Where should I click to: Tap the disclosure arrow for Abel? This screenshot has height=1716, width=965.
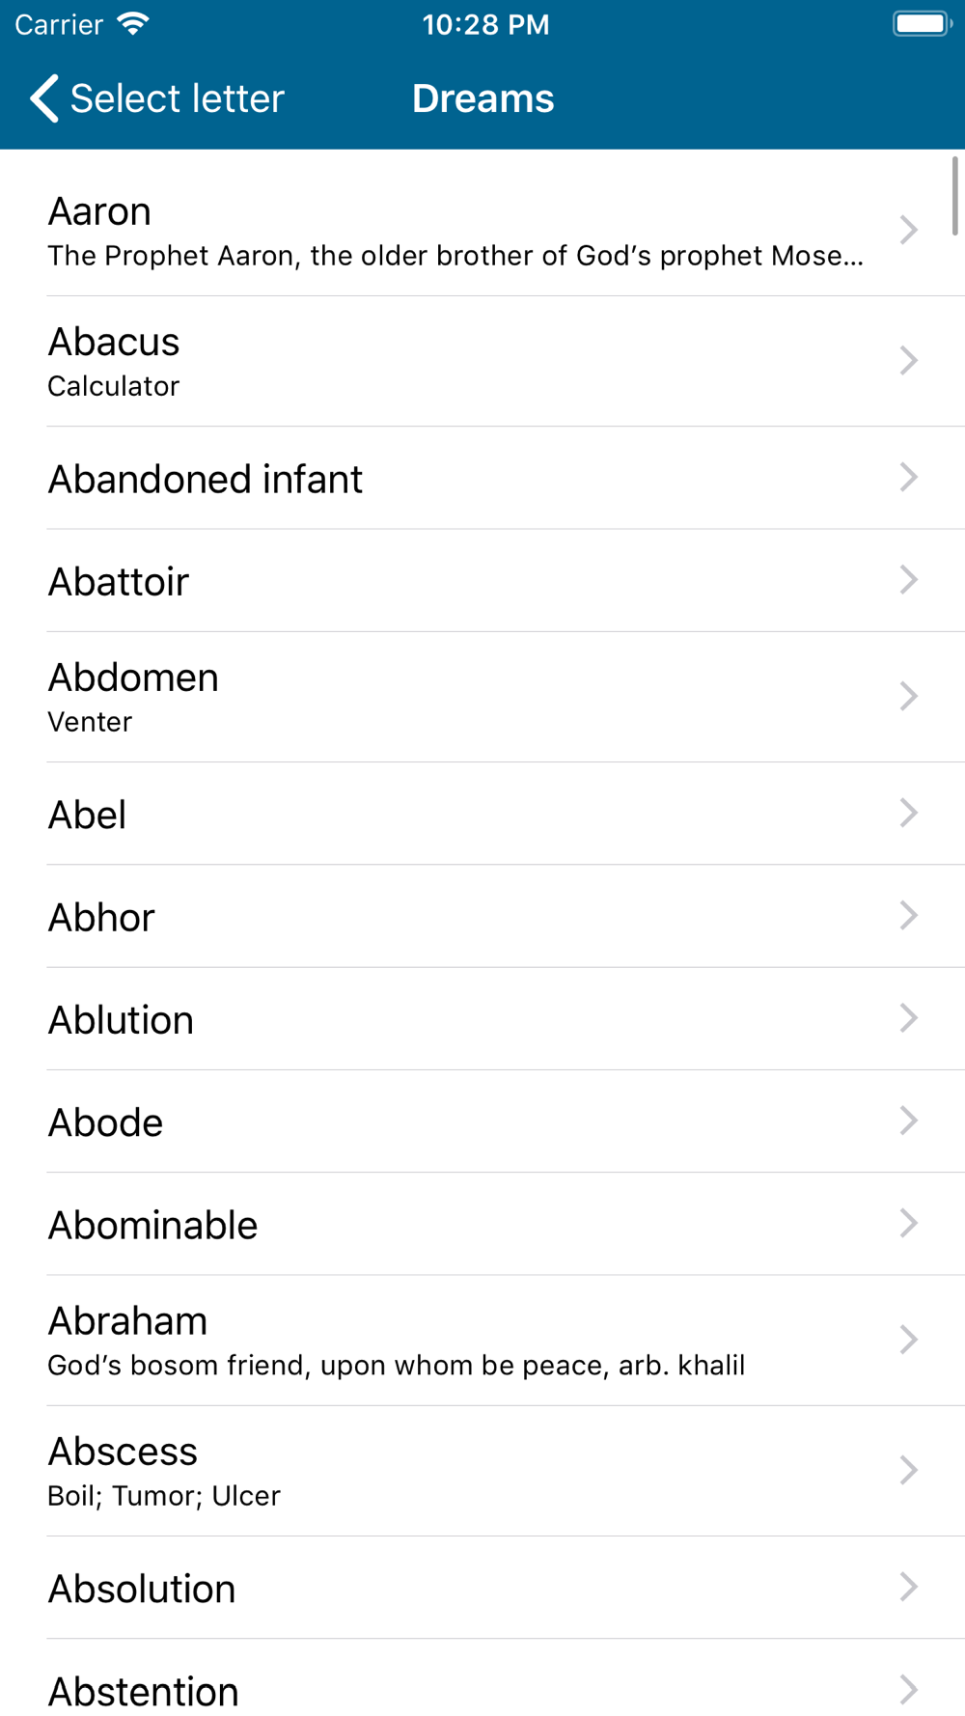click(908, 813)
